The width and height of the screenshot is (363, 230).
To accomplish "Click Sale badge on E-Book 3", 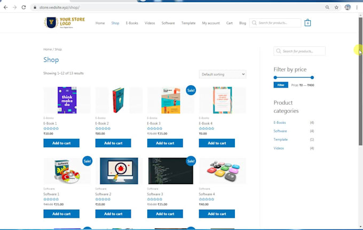I will pos(191,90).
